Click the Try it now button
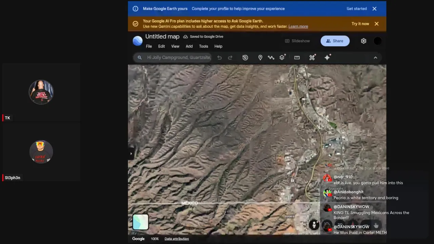The height and width of the screenshot is (244, 434). tap(360, 24)
